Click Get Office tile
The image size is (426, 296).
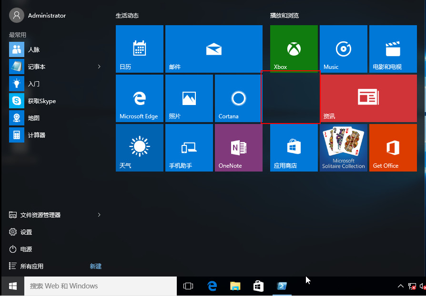393,147
